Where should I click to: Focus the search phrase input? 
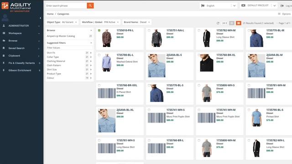[66, 5]
